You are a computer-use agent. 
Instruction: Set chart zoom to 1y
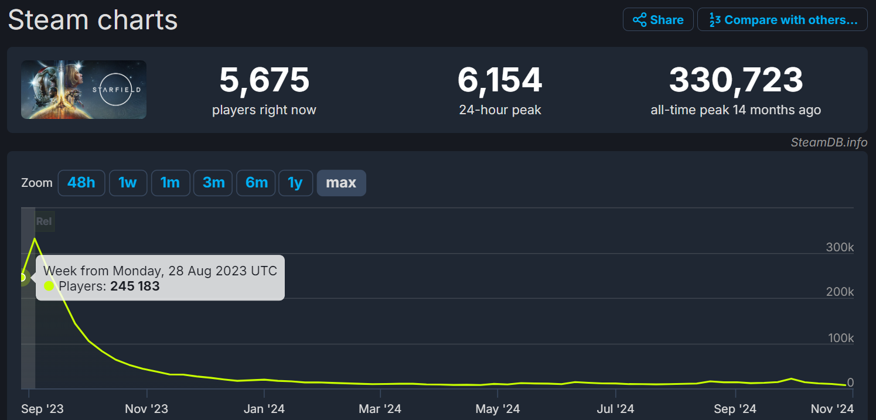[x=295, y=183]
